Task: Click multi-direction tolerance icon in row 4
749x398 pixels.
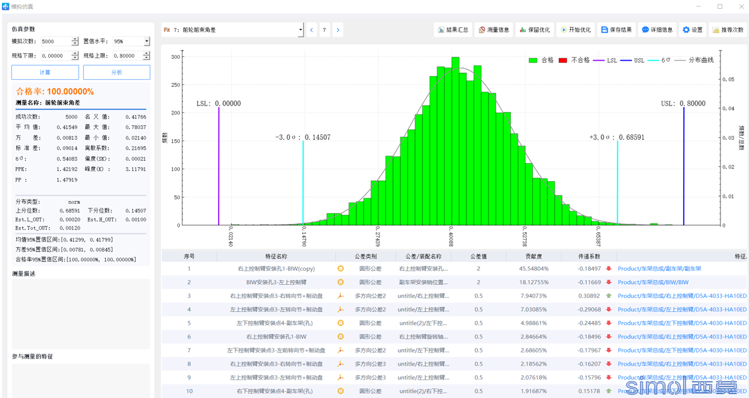Action: click(x=340, y=309)
